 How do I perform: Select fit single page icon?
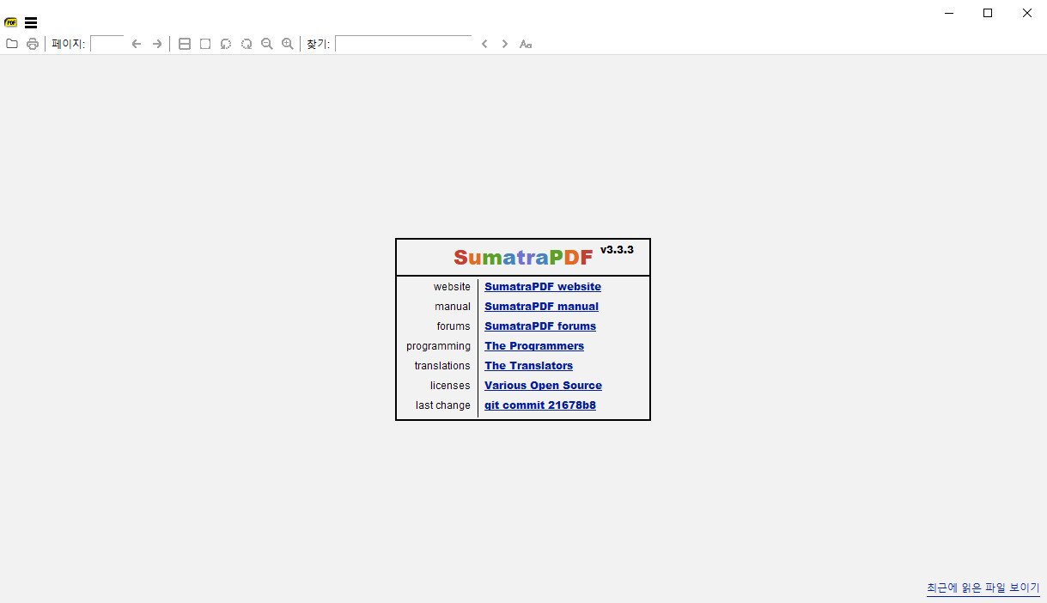click(205, 44)
